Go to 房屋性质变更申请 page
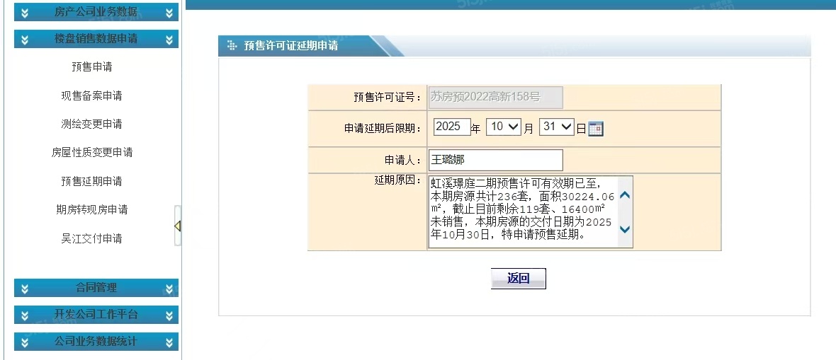 tap(91, 152)
